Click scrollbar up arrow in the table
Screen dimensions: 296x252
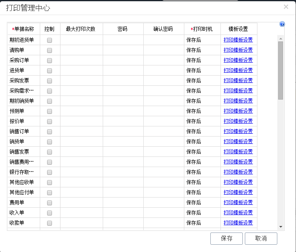[281, 38]
